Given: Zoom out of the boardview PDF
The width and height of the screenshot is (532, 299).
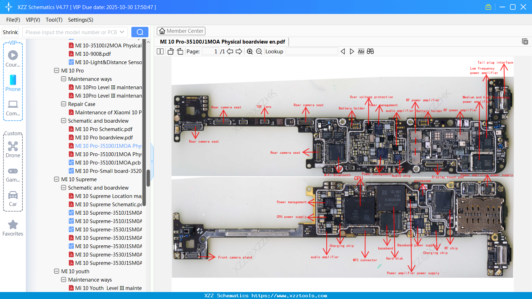Looking at the screenshot, I should (259, 51).
